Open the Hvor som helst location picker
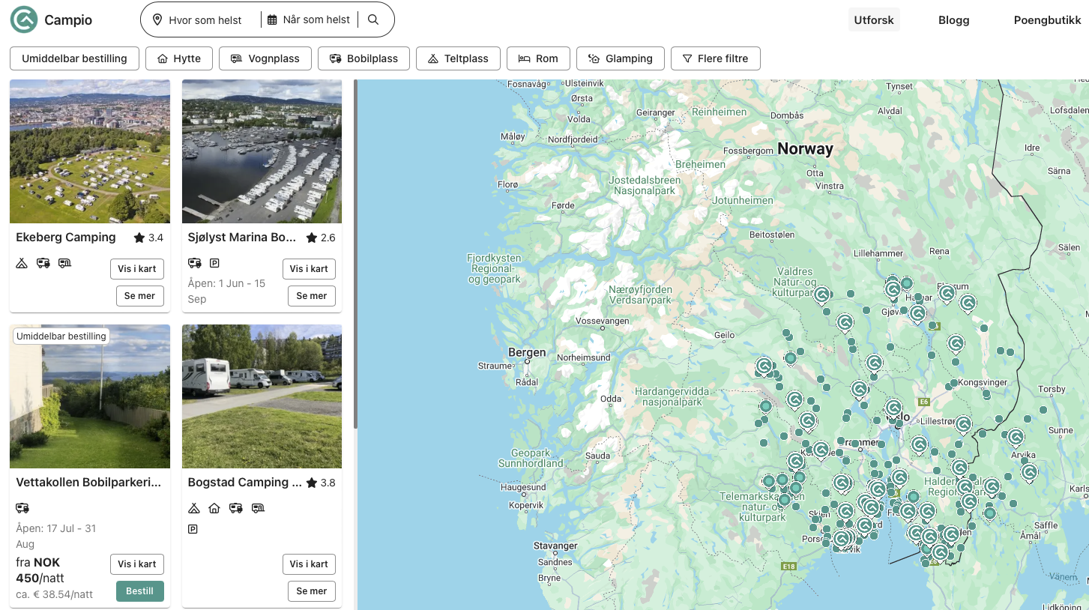1089x610 pixels. tap(199, 20)
